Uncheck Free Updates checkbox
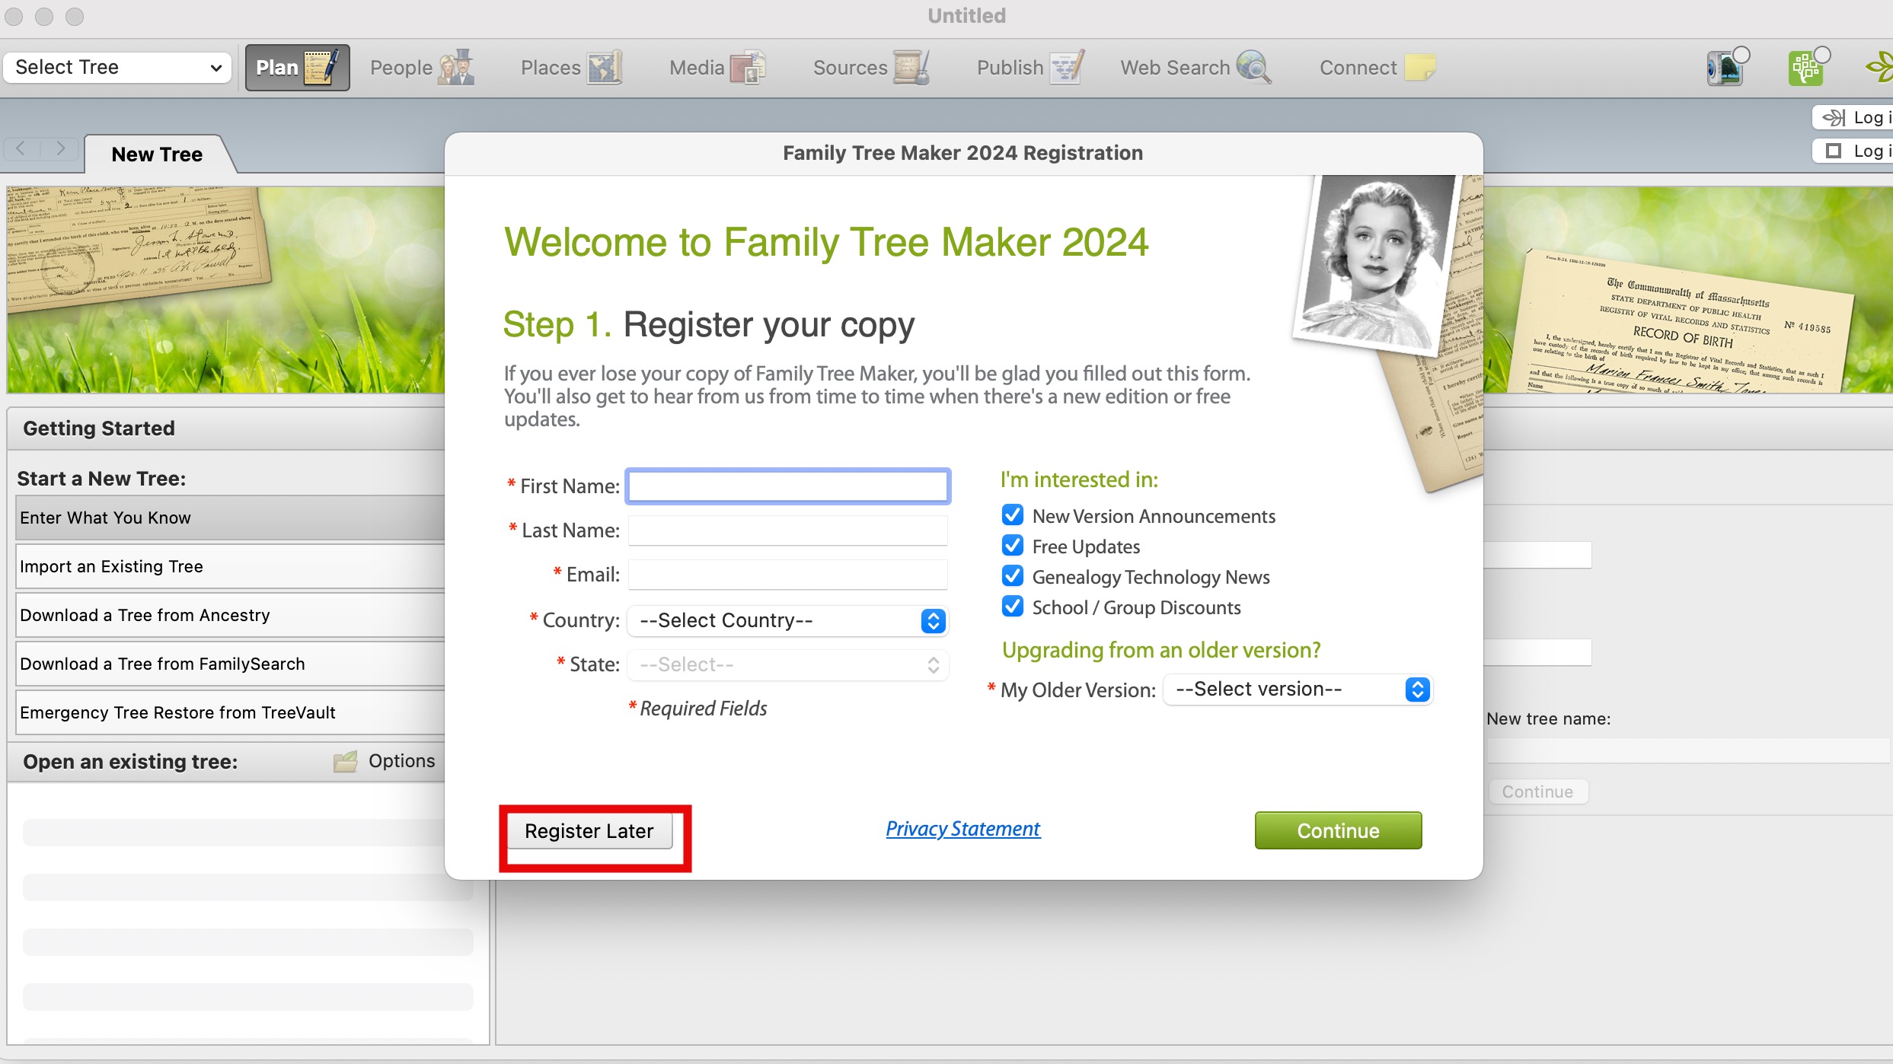 [x=1013, y=546]
